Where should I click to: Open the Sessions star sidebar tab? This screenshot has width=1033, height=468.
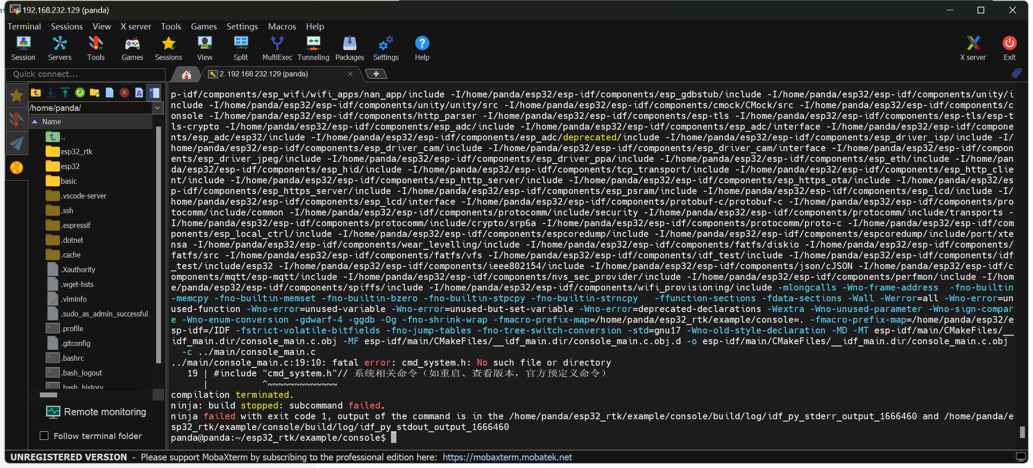17,95
